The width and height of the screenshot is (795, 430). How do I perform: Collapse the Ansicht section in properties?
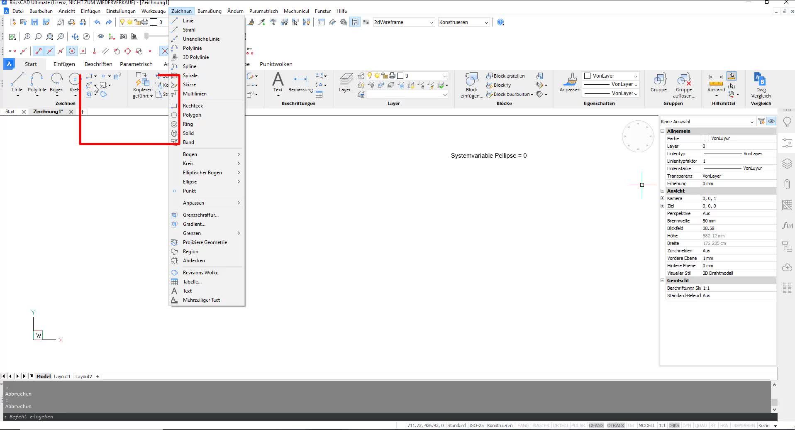tap(663, 191)
